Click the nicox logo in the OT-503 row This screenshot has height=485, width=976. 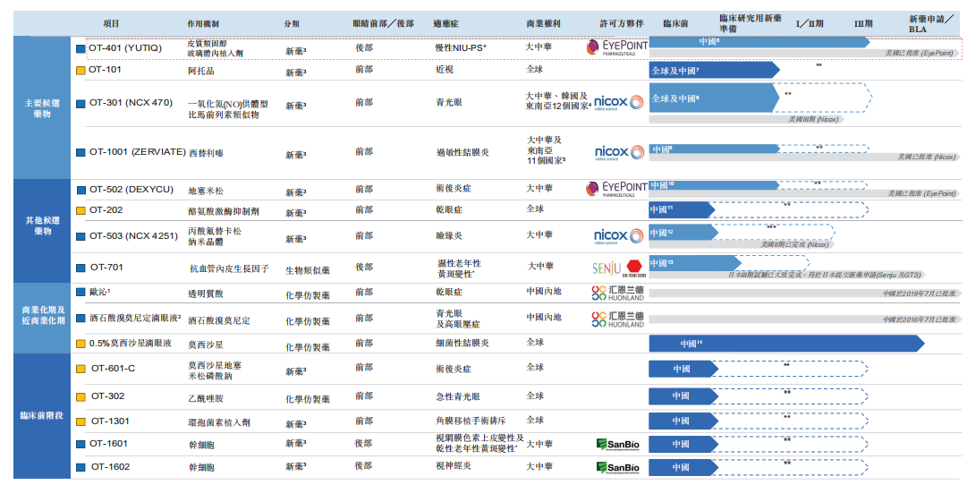tap(617, 236)
